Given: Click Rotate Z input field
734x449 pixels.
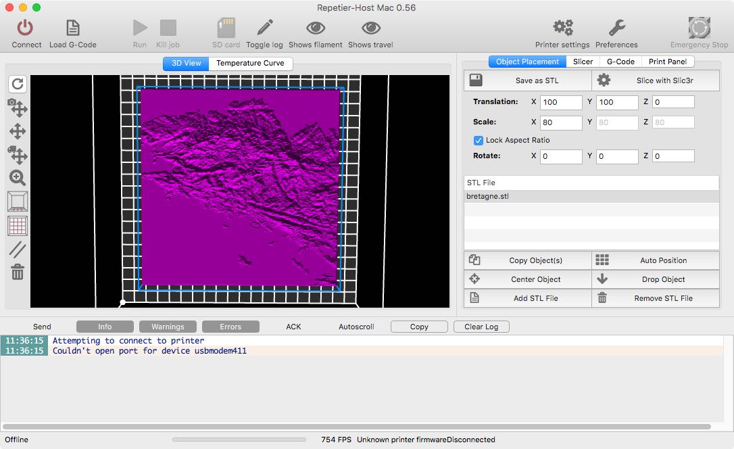Looking at the screenshot, I should click(x=673, y=156).
